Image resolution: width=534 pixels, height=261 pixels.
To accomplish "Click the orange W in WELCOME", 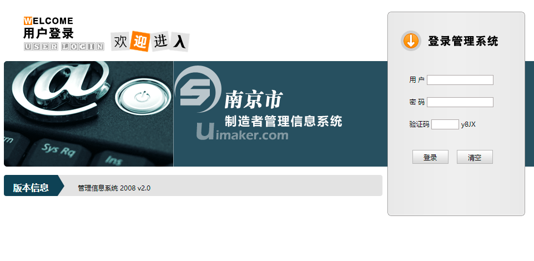I will 28,21.
